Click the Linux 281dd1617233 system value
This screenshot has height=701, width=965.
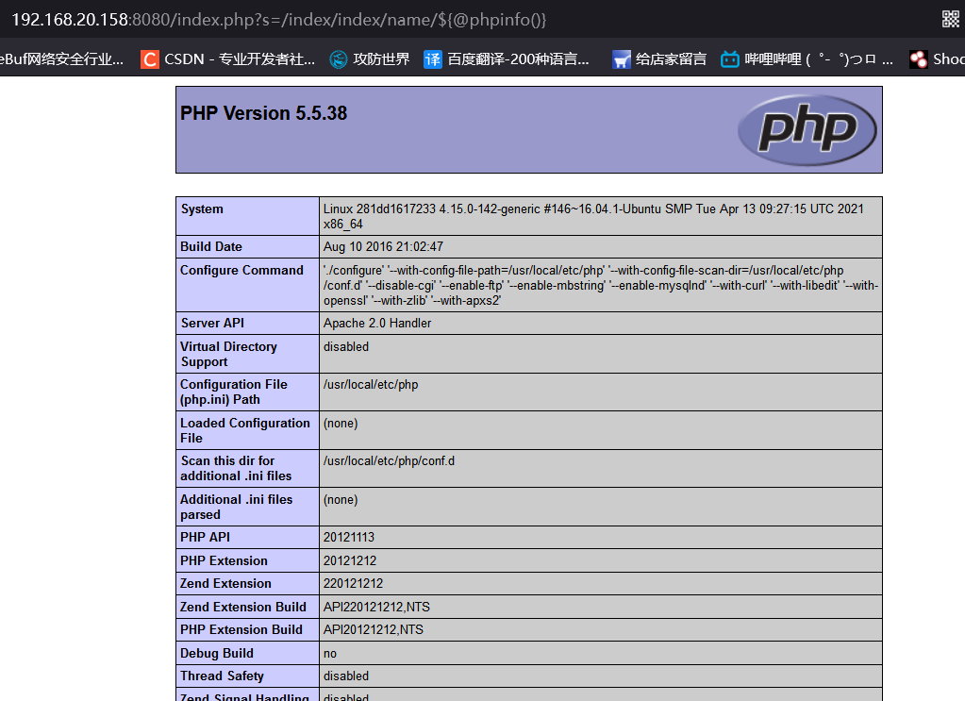click(593, 216)
